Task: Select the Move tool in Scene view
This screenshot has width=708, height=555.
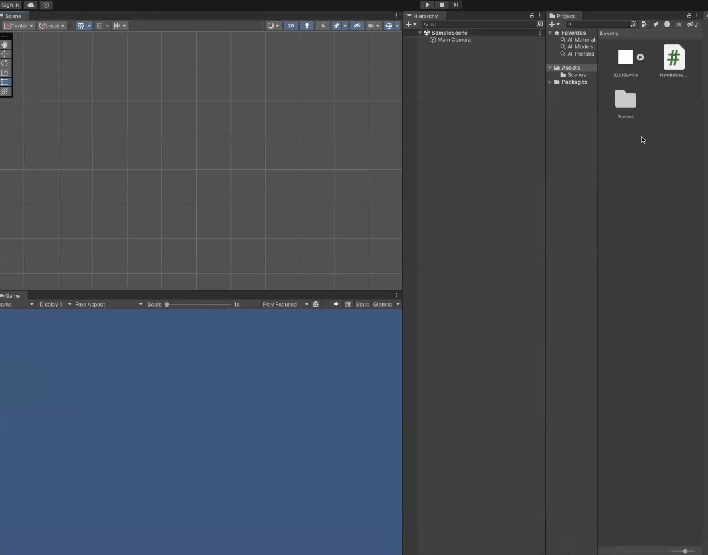Action: coord(5,54)
